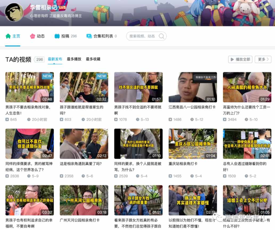Click the play-count icon below first video
Screen dimensions: 275x230
pyautogui.click(x=7, y=120)
